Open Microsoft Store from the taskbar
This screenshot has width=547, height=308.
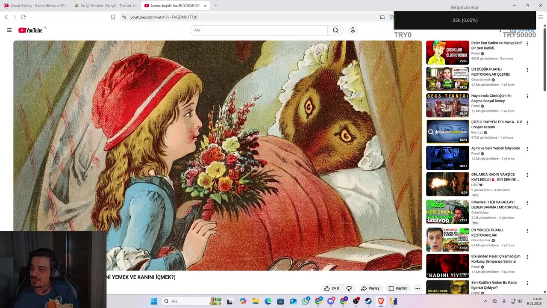click(x=280, y=301)
